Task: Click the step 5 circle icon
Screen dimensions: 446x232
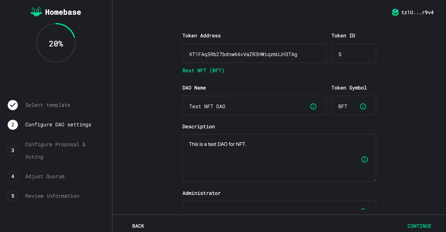Action: (x=13, y=196)
